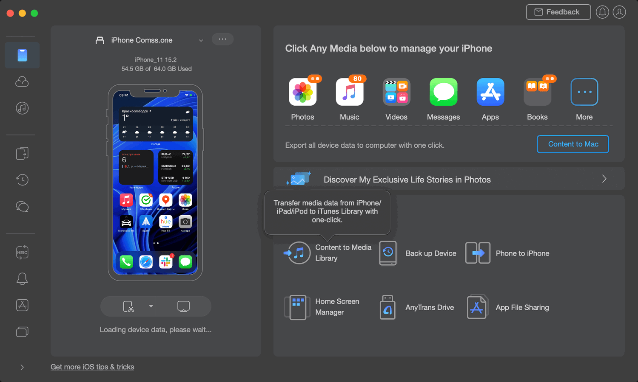Open Social Messages Manager chat icon

click(22, 207)
